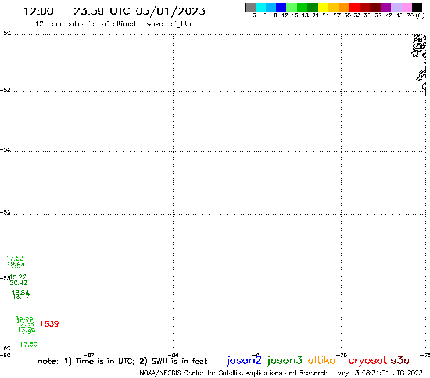Click the red 'cryosat' satellite label

tap(368, 361)
